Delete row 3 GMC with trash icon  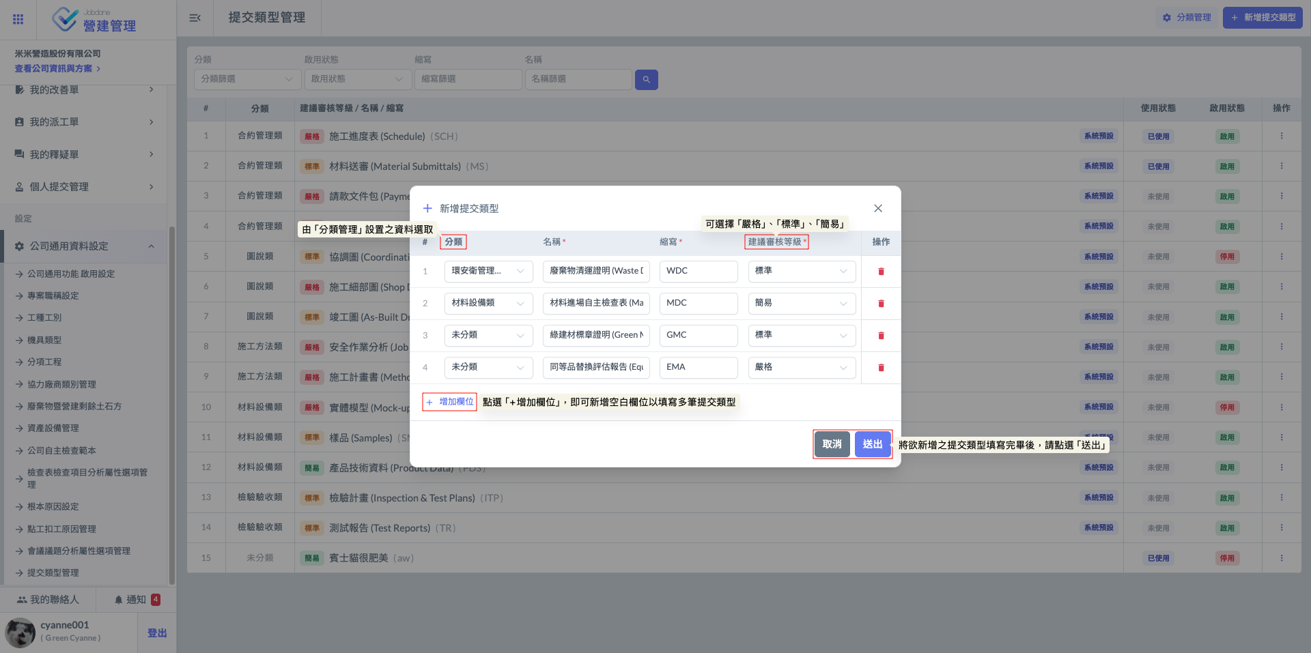pos(881,336)
